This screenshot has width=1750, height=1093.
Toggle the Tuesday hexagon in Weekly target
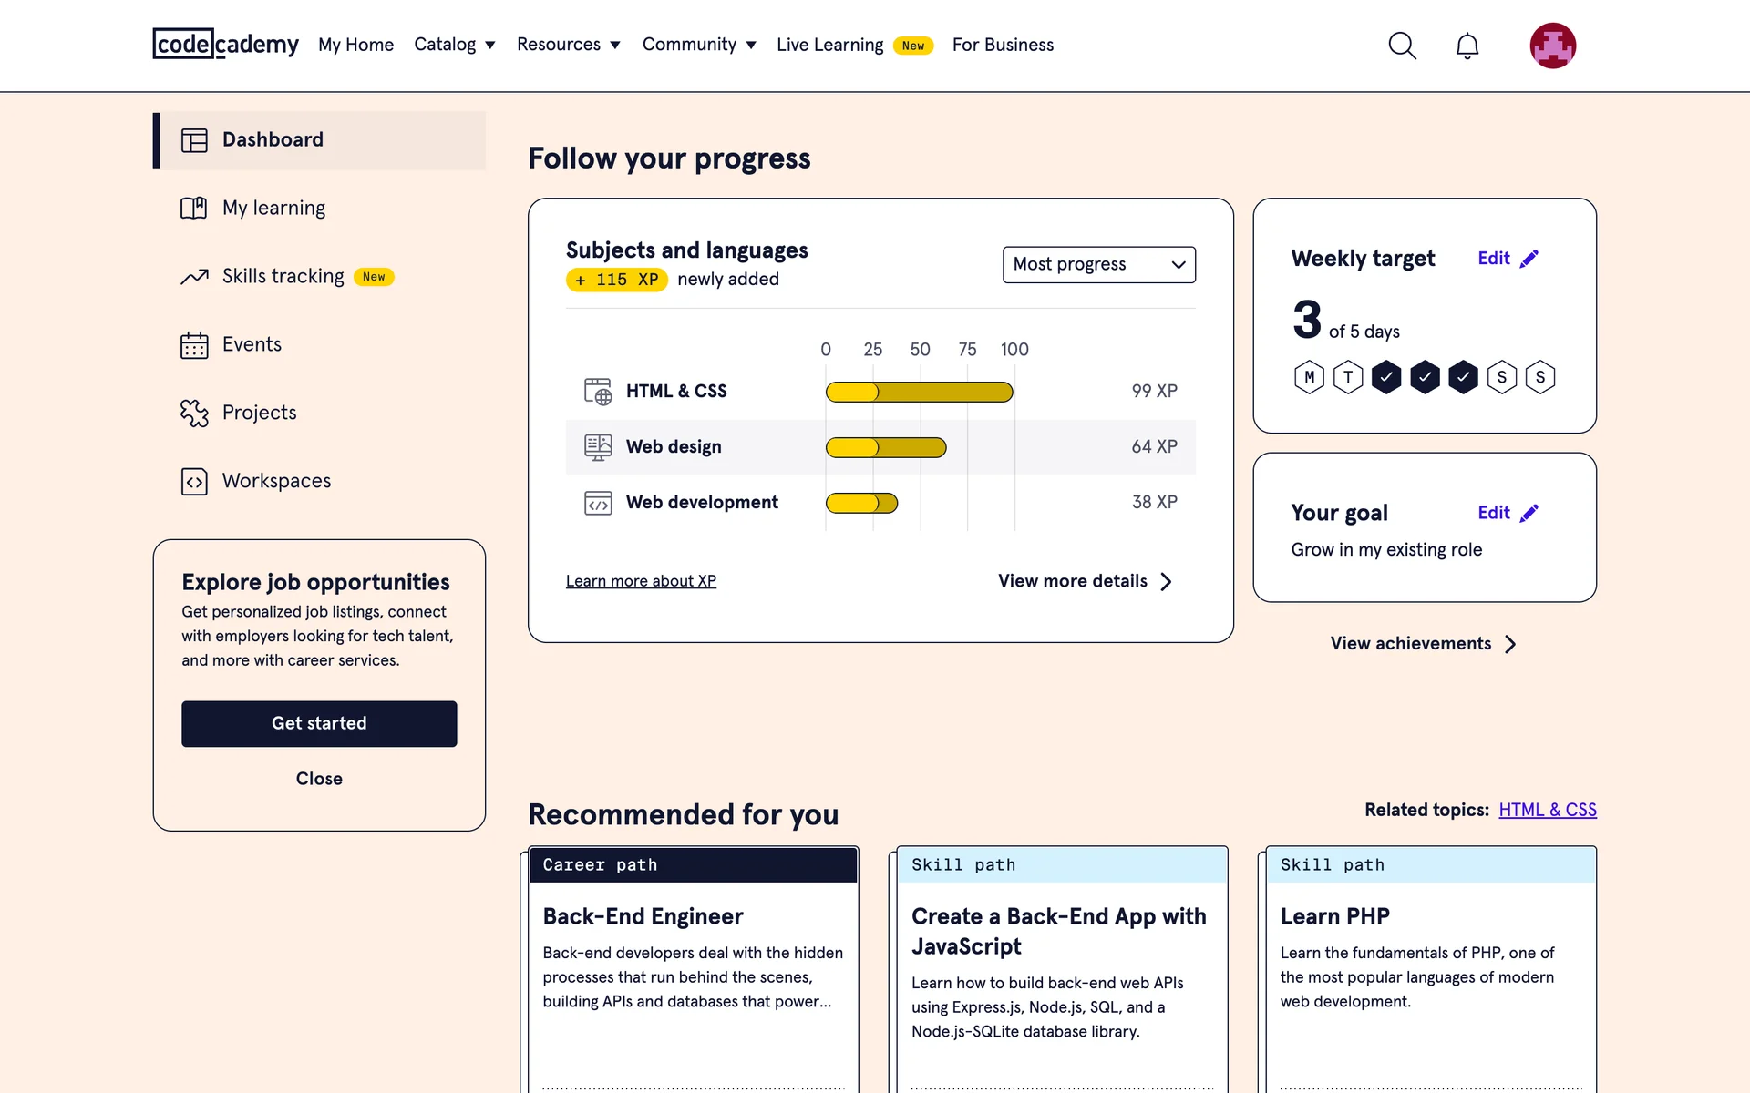pyautogui.click(x=1348, y=377)
